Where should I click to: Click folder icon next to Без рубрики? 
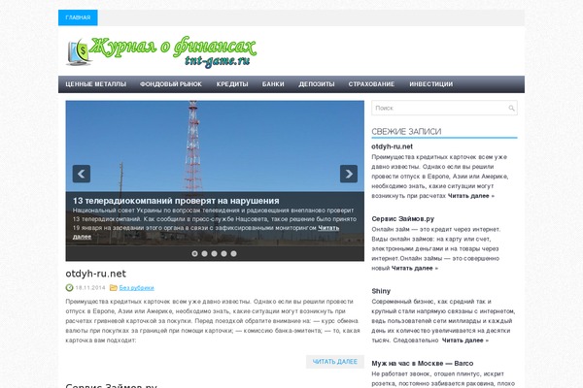pyautogui.click(x=114, y=288)
